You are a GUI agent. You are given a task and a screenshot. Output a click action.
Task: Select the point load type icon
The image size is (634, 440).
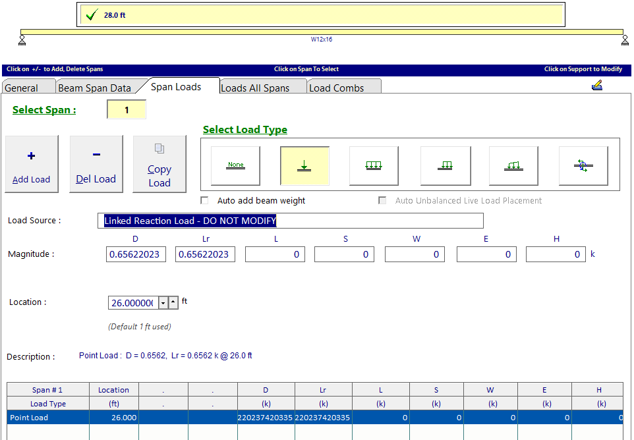coord(304,165)
